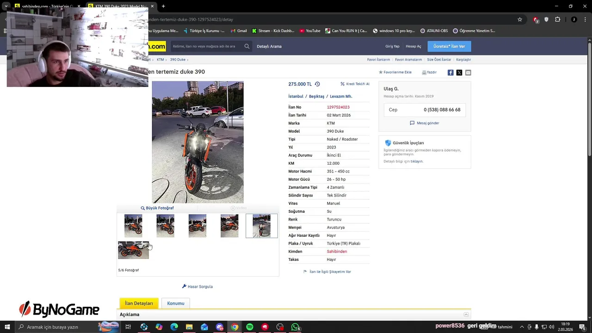Share listing on X
Image resolution: width=592 pixels, height=333 pixels.
tap(459, 73)
